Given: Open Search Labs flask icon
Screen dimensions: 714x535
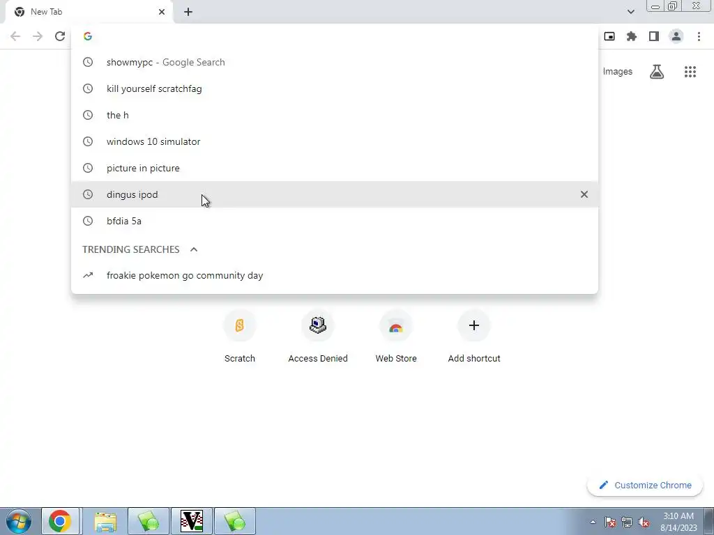Looking at the screenshot, I should [x=657, y=72].
